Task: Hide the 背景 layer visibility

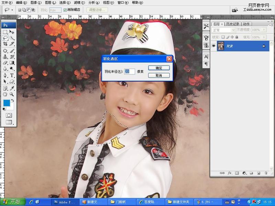Action: pyautogui.click(x=214, y=46)
